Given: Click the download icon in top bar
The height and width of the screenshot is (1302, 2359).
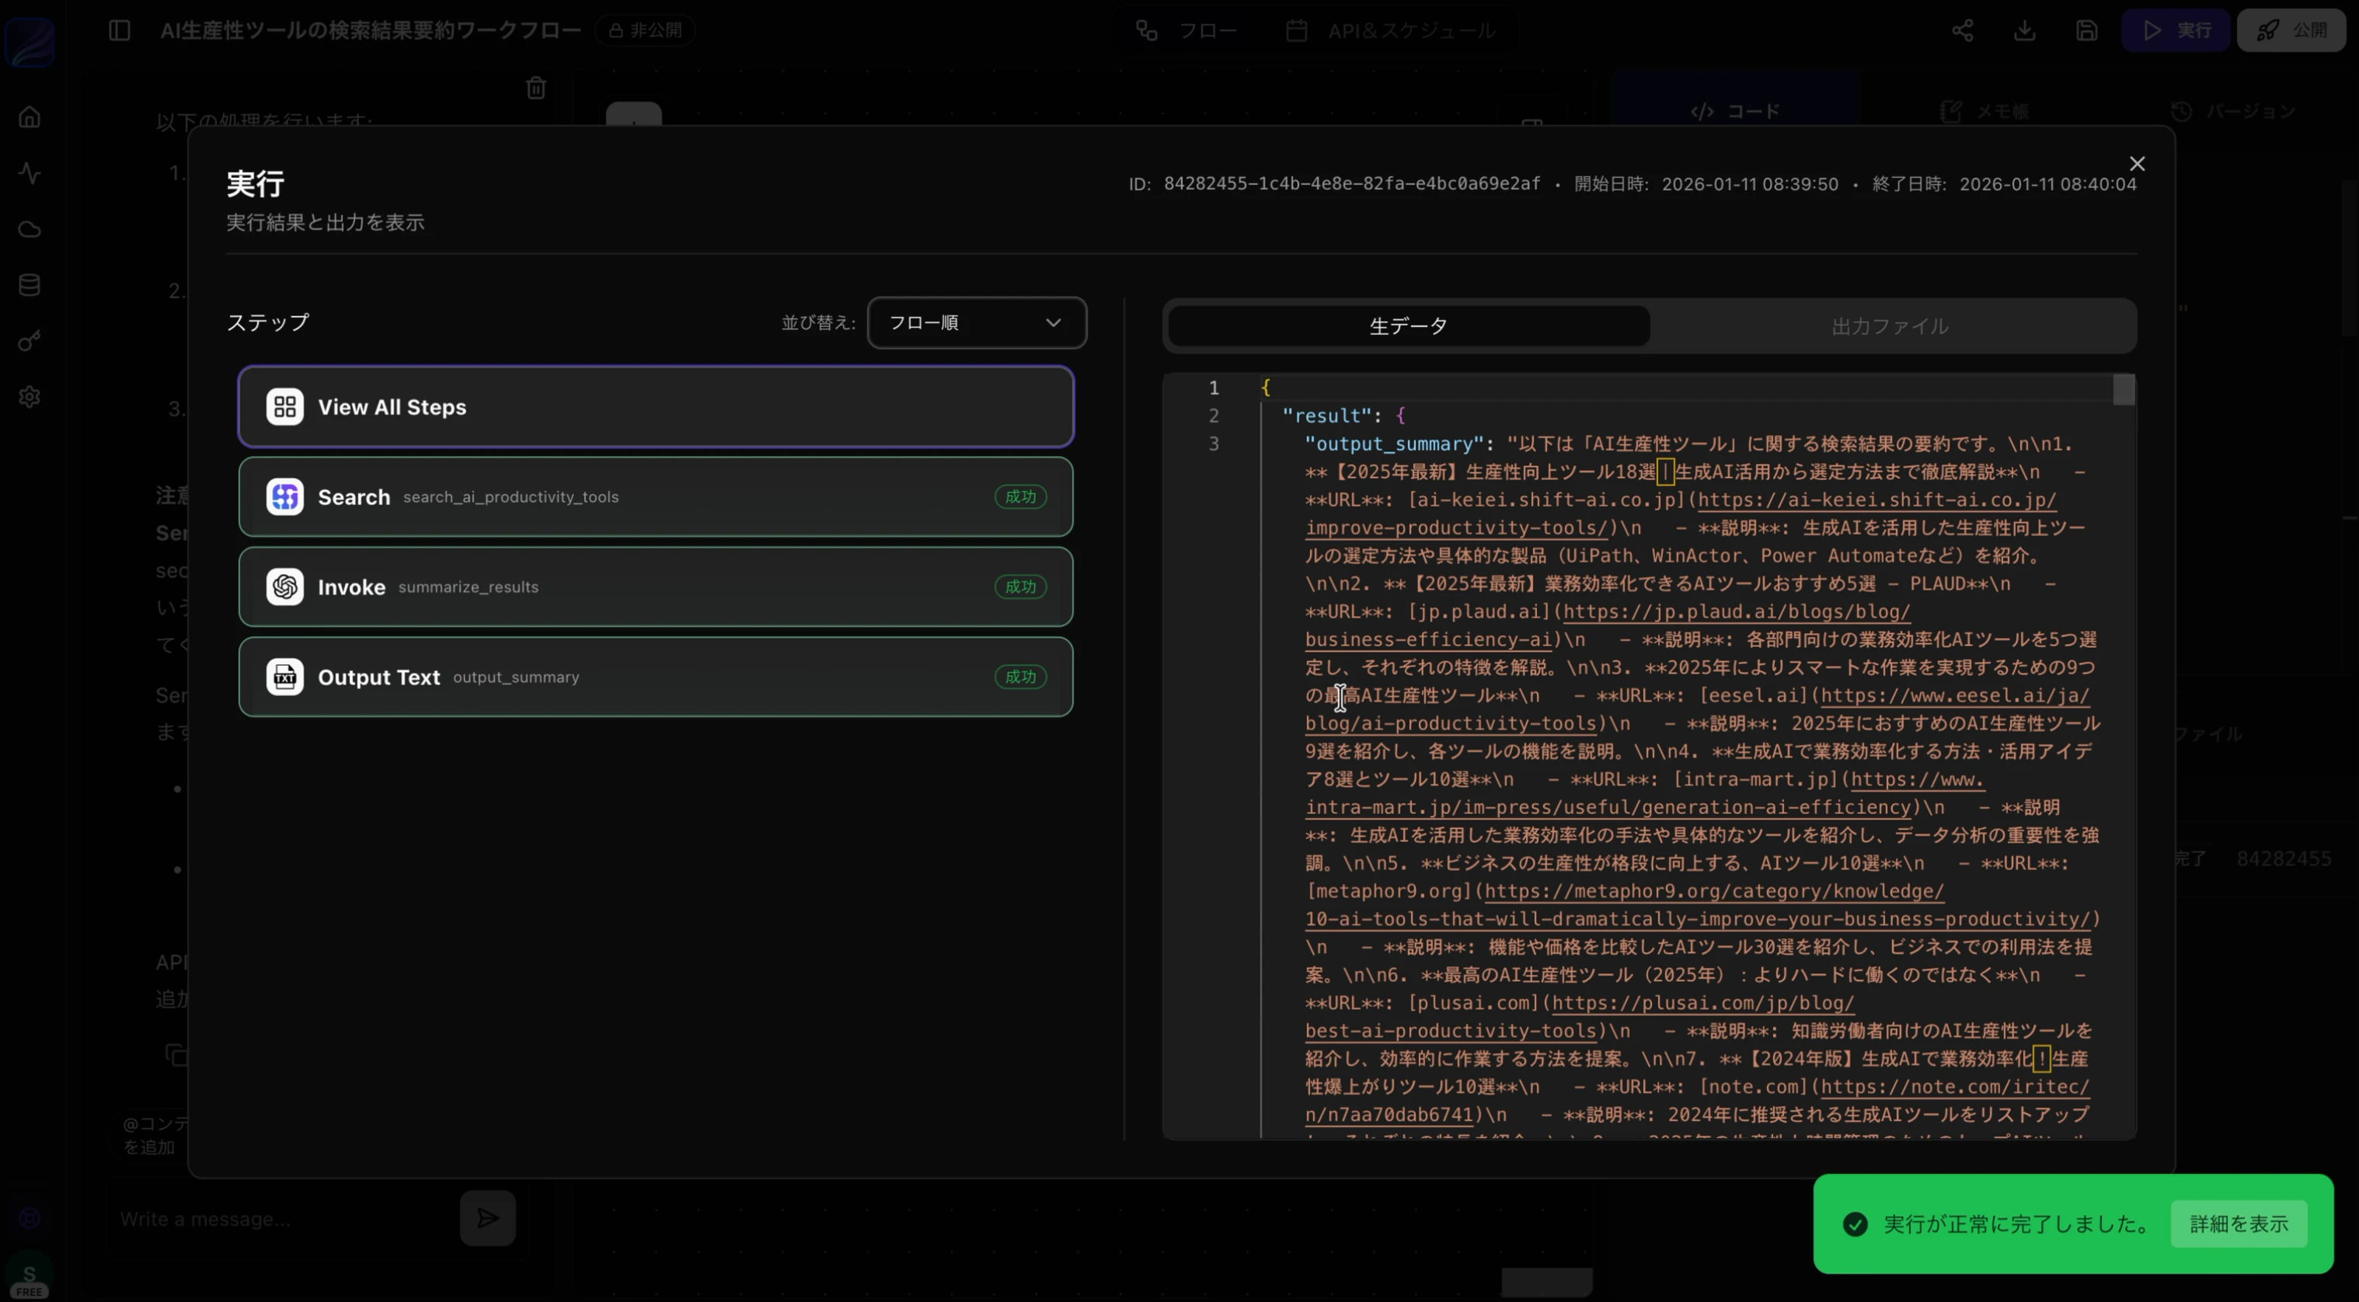Looking at the screenshot, I should click(2025, 30).
